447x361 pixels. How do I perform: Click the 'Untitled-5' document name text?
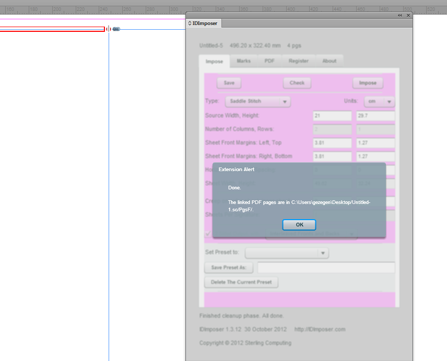coord(211,45)
